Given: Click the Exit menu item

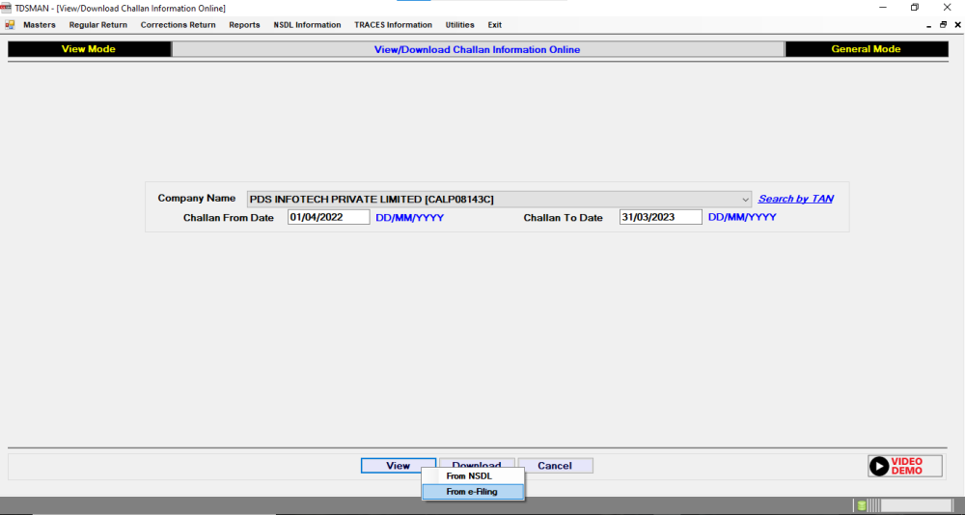Looking at the screenshot, I should pos(495,25).
